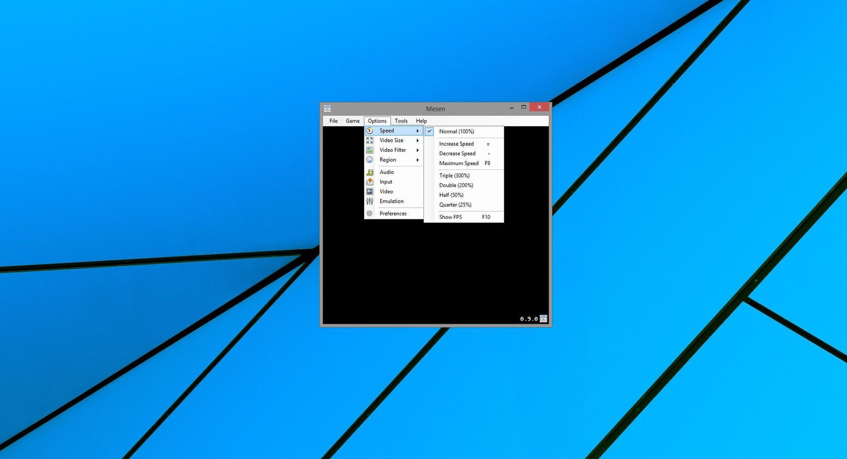Viewport: 847px width, 459px height.
Task: Click Maximum Speed
Action: tap(459, 163)
